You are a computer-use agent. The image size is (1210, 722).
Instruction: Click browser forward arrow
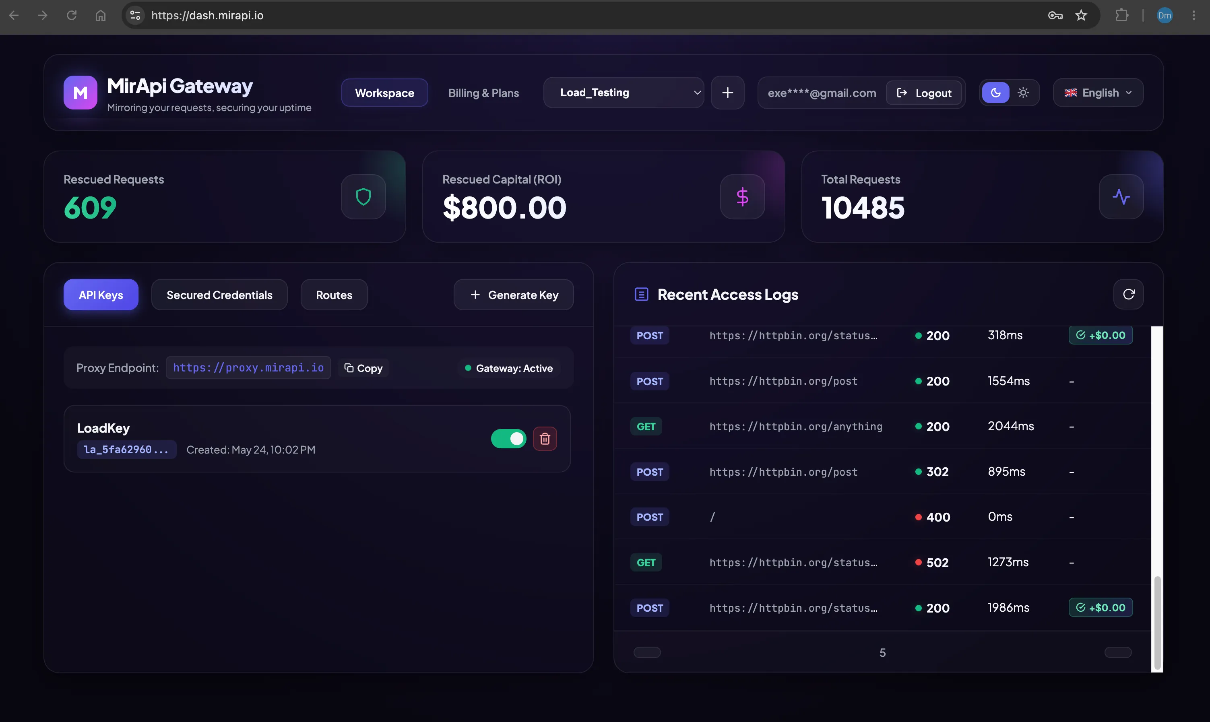pyautogui.click(x=43, y=16)
